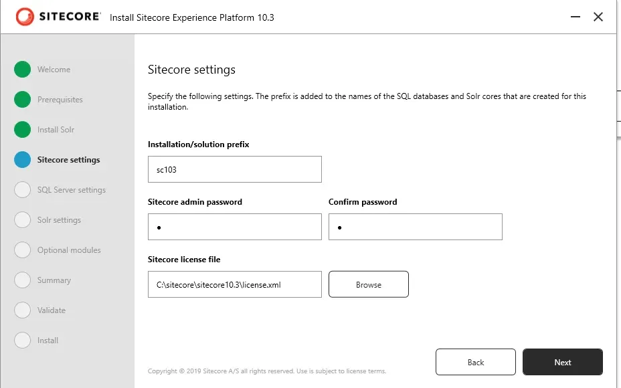This screenshot has width=621, height=388.
Task: Select the Install step label in sidebar
Action: [48, 341]
